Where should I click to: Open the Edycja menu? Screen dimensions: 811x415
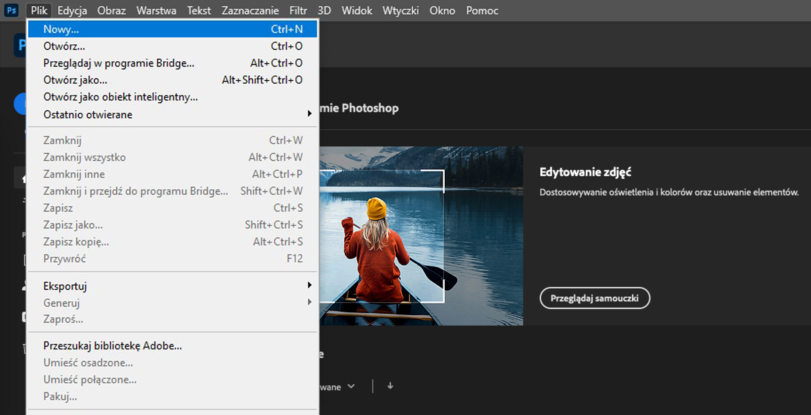click(x=72, y=11)
